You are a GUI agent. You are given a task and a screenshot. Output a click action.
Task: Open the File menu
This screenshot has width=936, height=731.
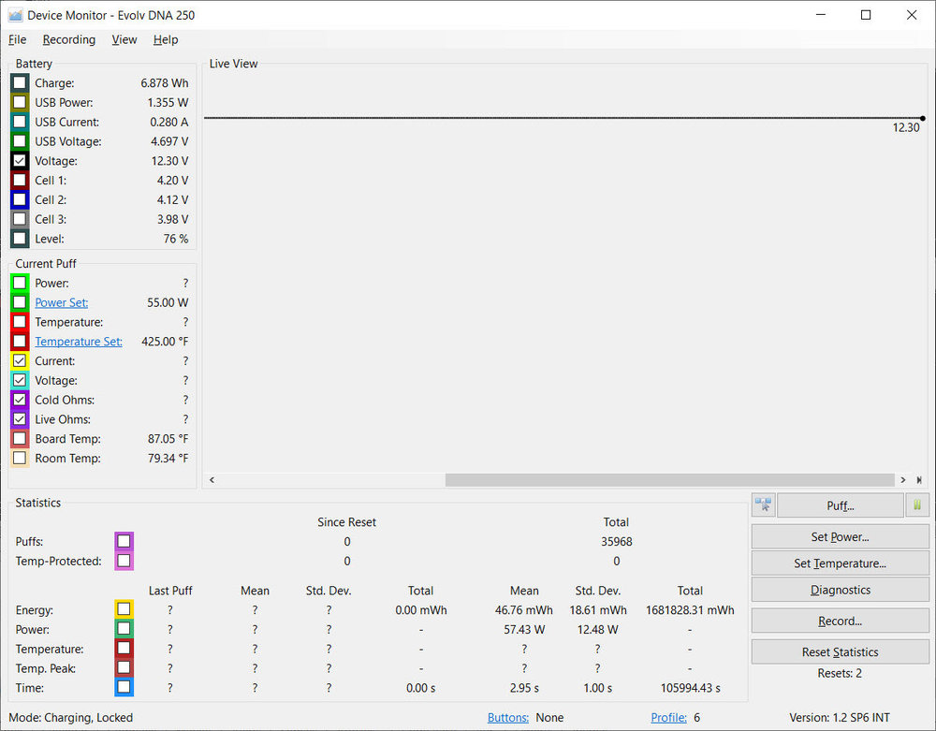[x=17, y=39]
